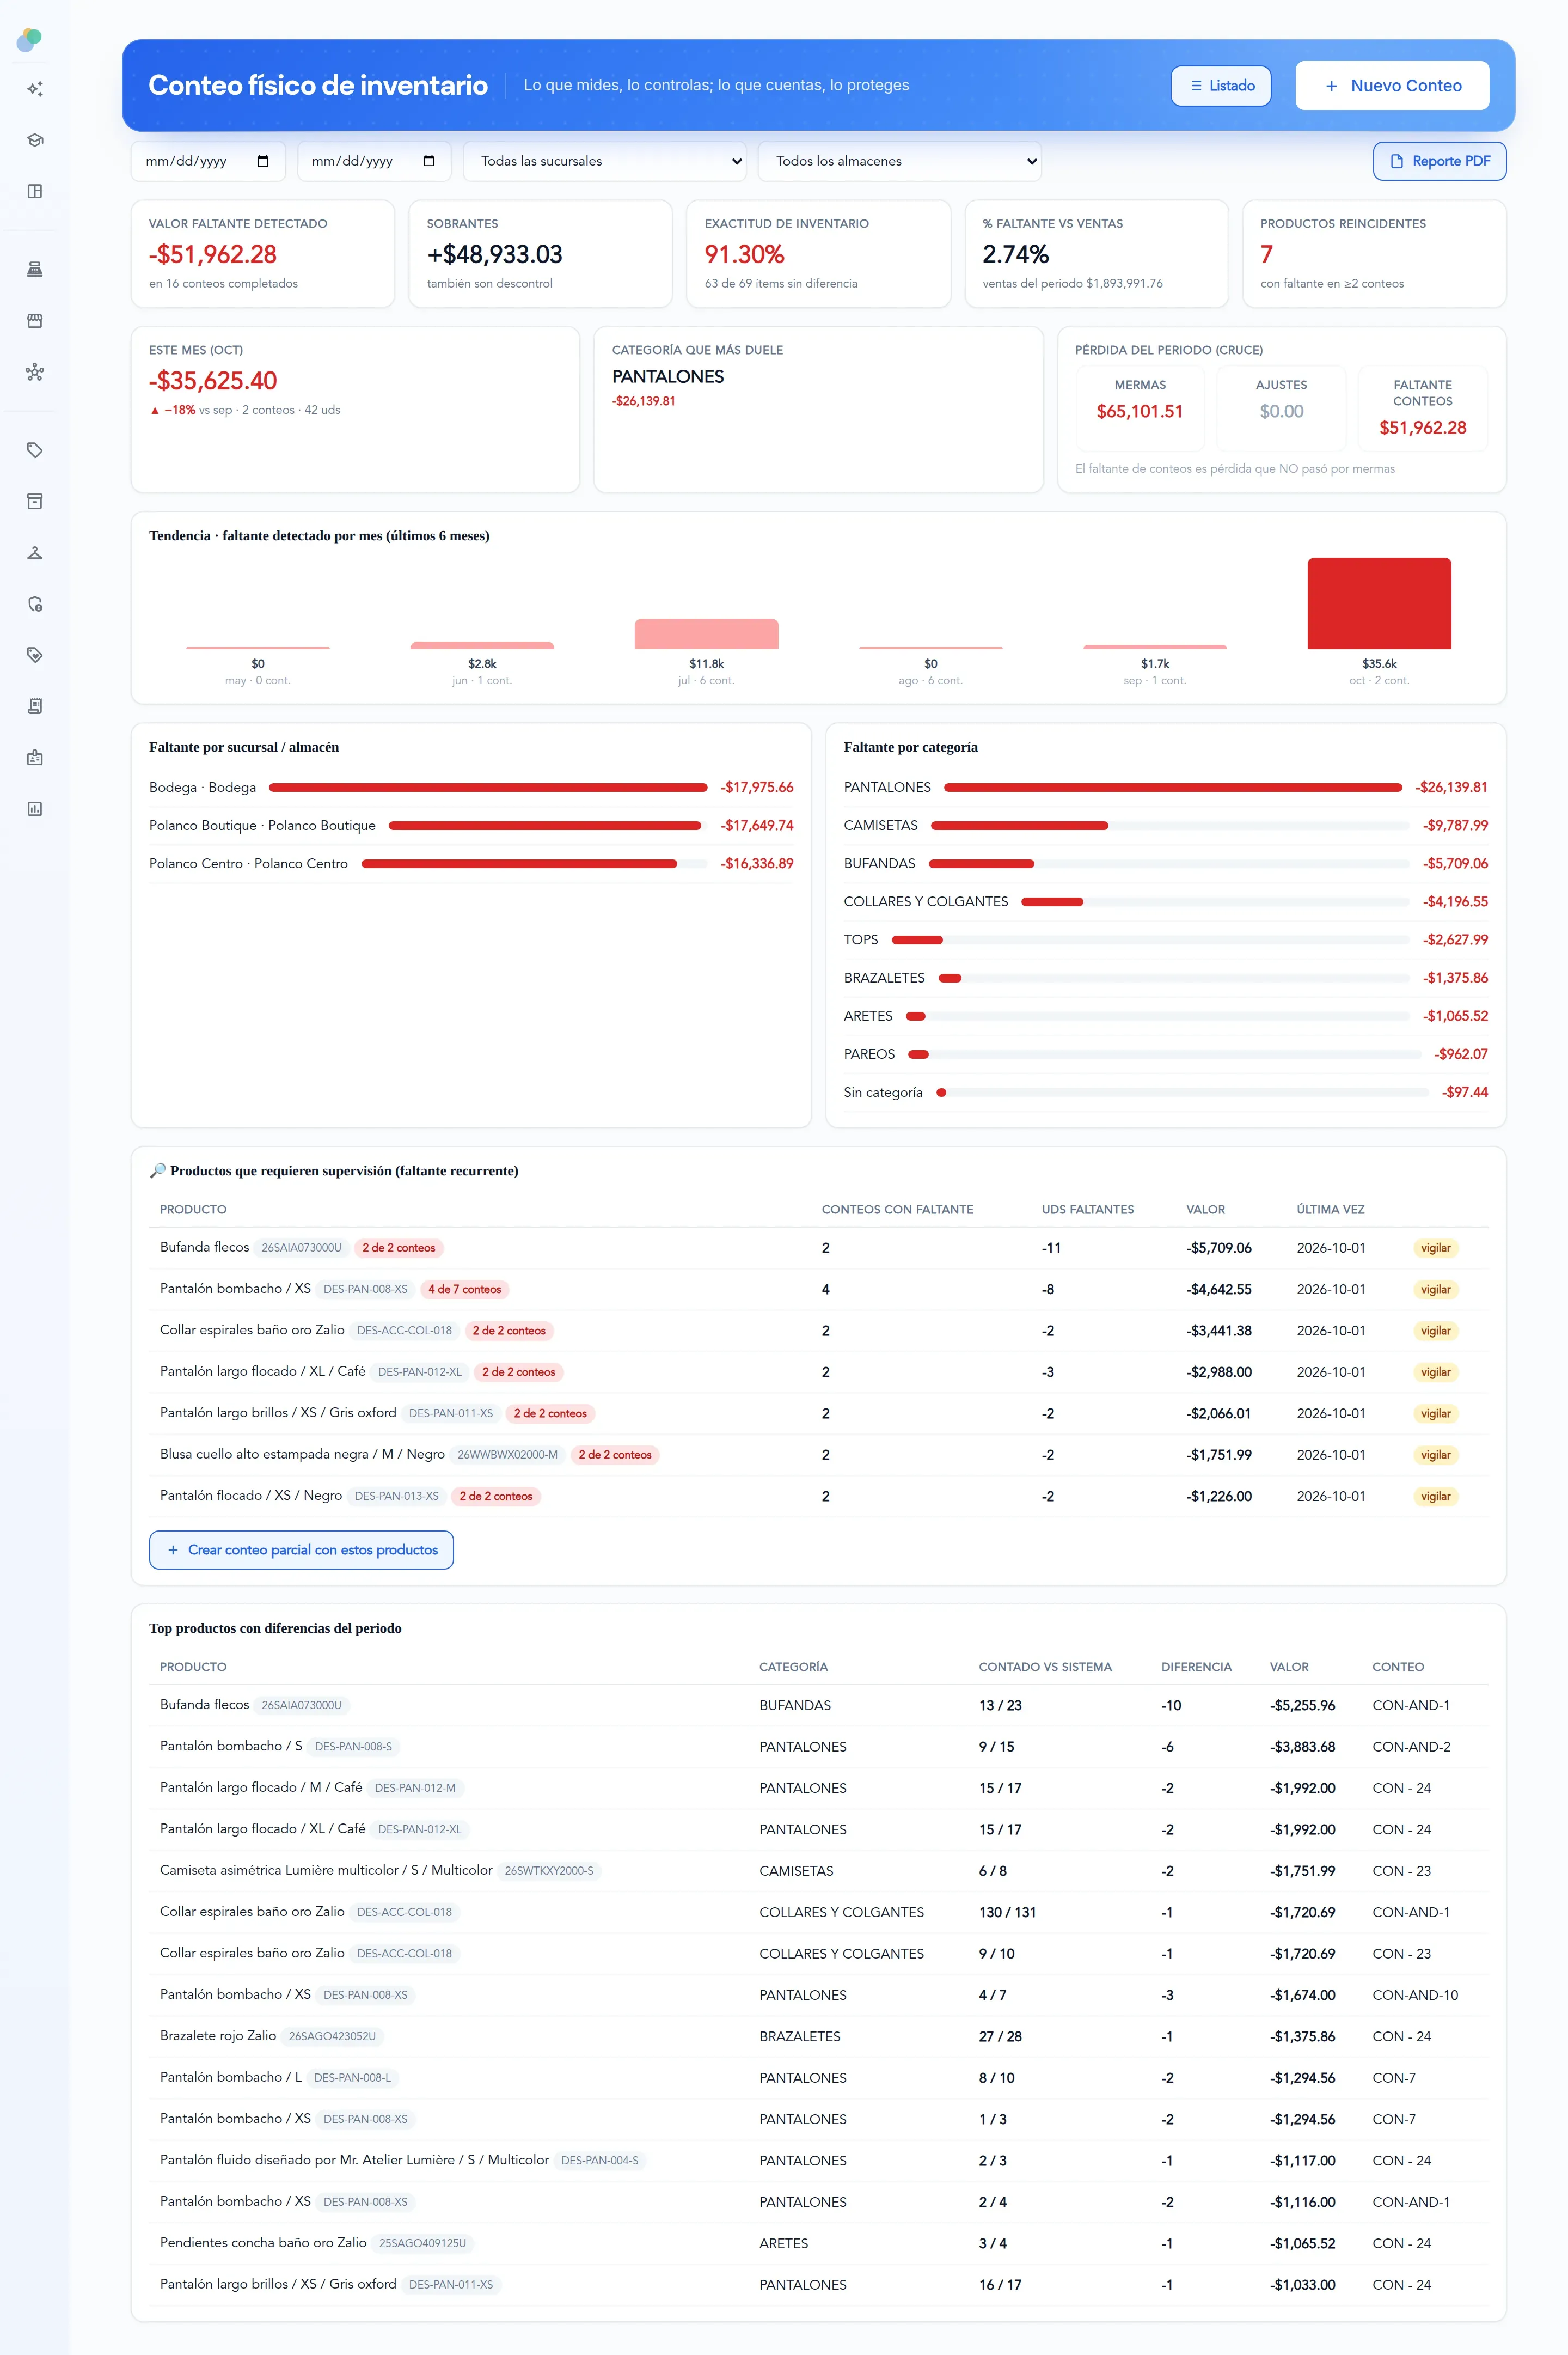This screenshot has height=2355, width=1568.
Task: Open the graduation cap learning icon
Action: [35, 140]
